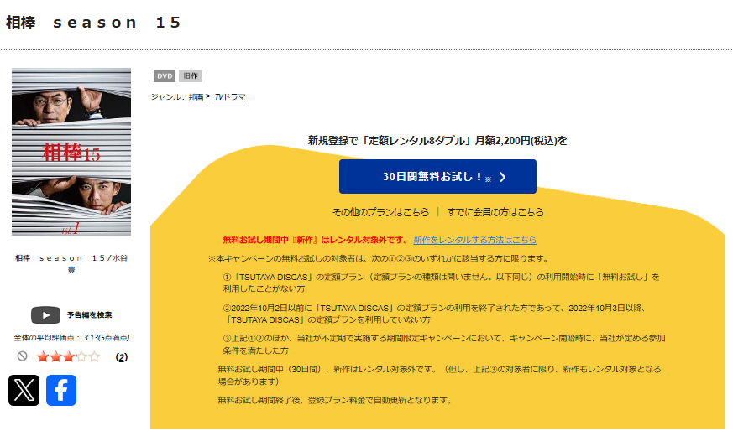Start the 30日間無料お試し trial button
Viewport: 733px width, 436px height.
tap(437, 176)
